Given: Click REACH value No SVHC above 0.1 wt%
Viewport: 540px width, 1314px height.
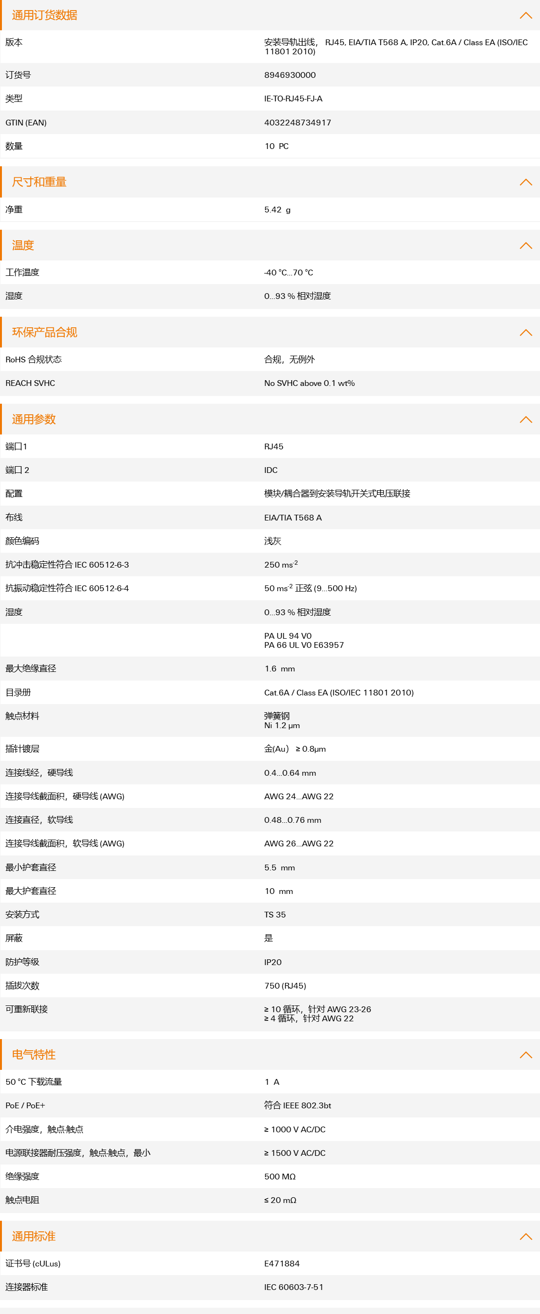Looking at the screenshot, I should [309, 383].
